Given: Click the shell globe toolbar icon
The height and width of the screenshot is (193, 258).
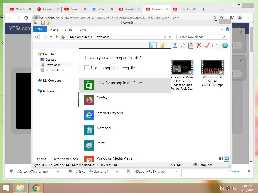Looking at the screenshot, I should (225, 45).
